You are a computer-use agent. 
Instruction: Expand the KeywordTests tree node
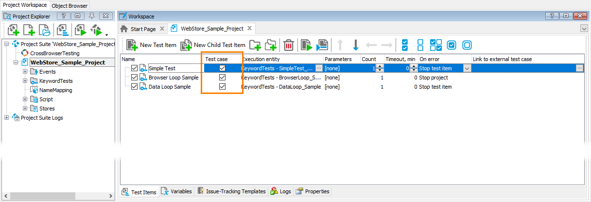(25, 81)
